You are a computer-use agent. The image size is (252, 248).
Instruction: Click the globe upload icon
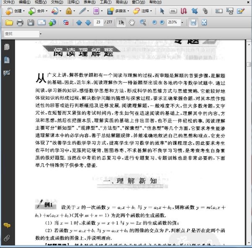tap(52, 23)
